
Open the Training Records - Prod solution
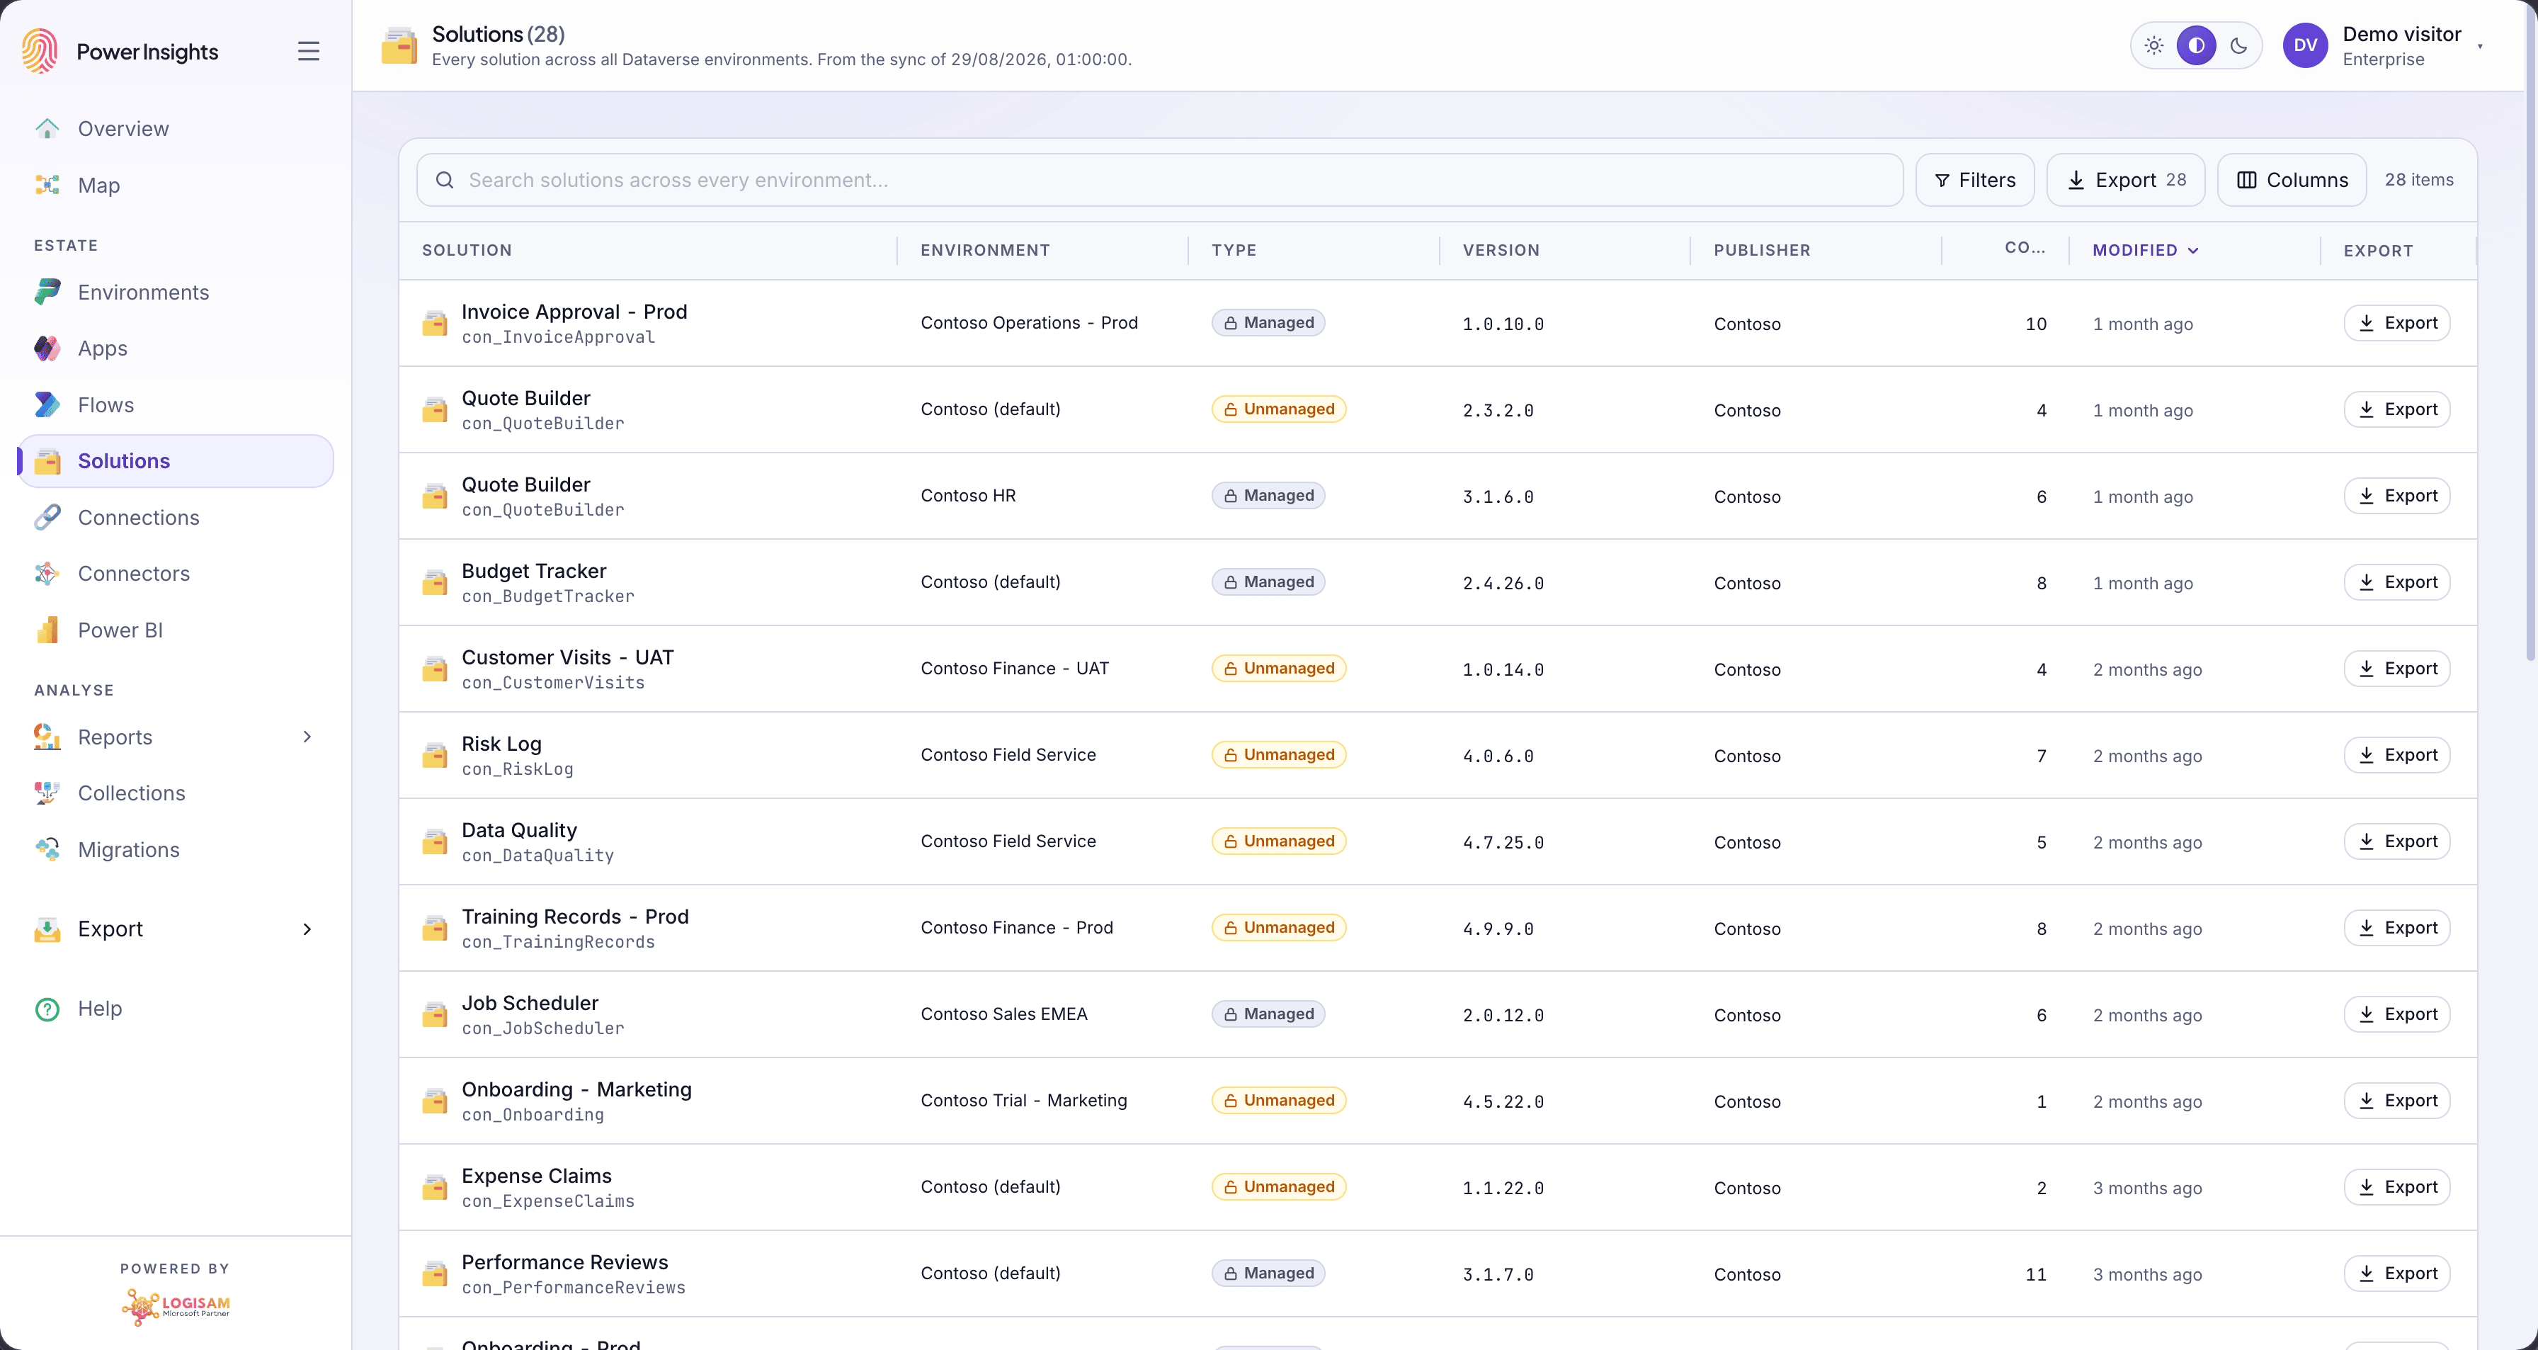click(576, 917)
